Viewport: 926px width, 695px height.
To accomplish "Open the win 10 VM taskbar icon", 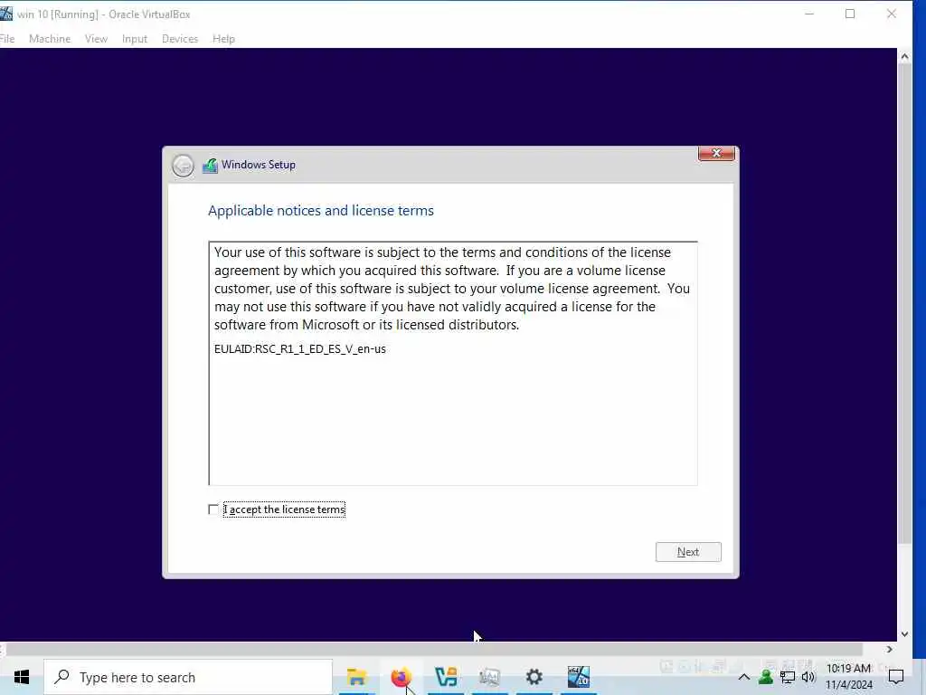I will [579, 677].
